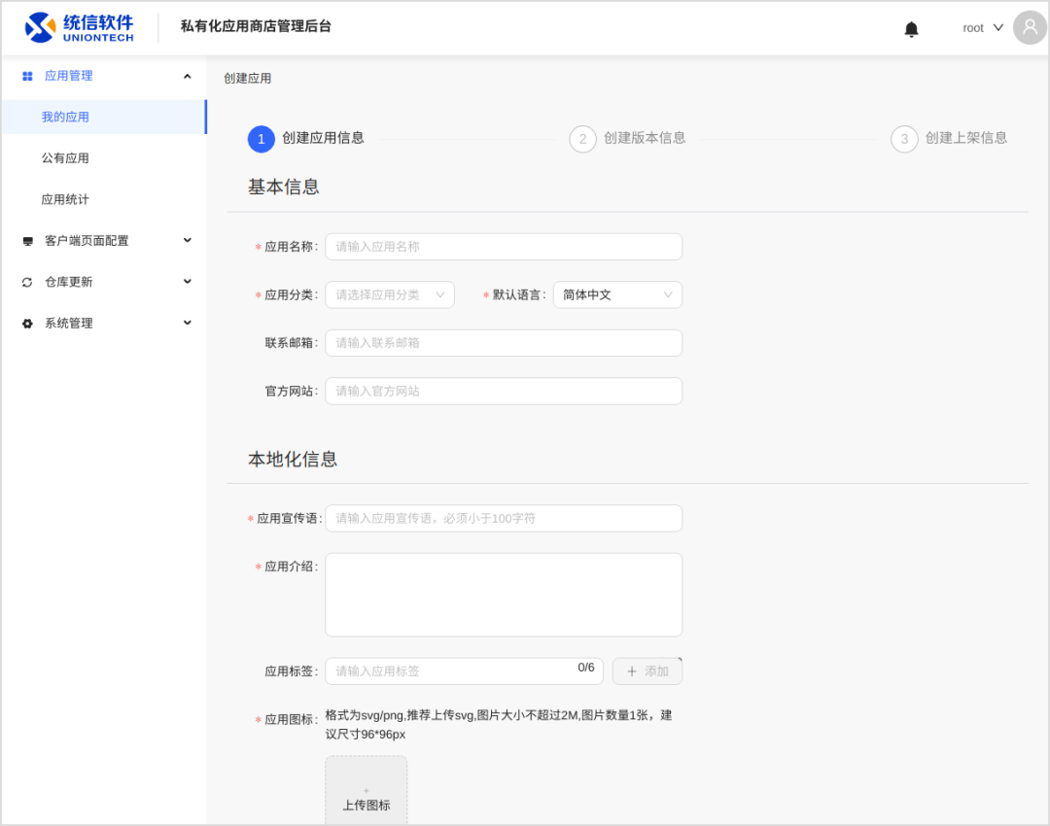Open the root user dropdown

tap(982, 28)
